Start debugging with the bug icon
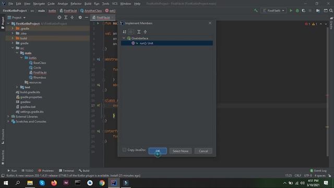The image size is (334, 188). coord(297,10)
